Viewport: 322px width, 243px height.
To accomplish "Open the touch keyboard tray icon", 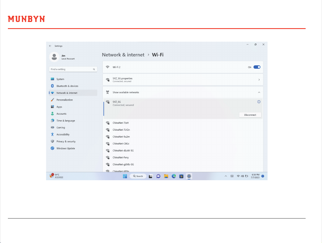I will (232, 176).
